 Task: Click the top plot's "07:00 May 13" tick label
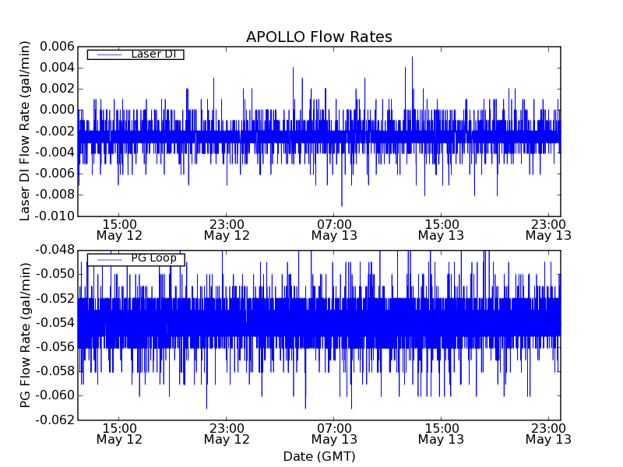(333, 229)
